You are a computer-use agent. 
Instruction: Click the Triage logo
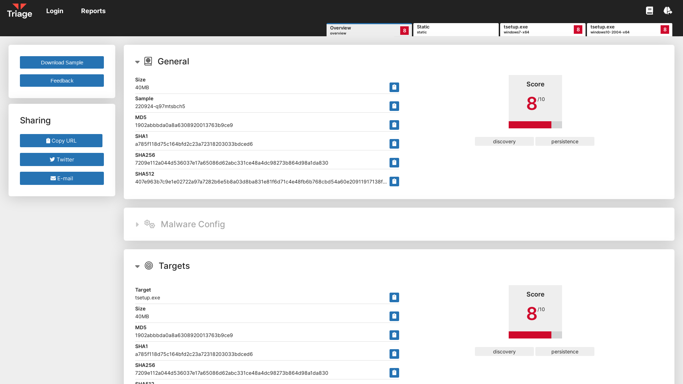(20, 11)
